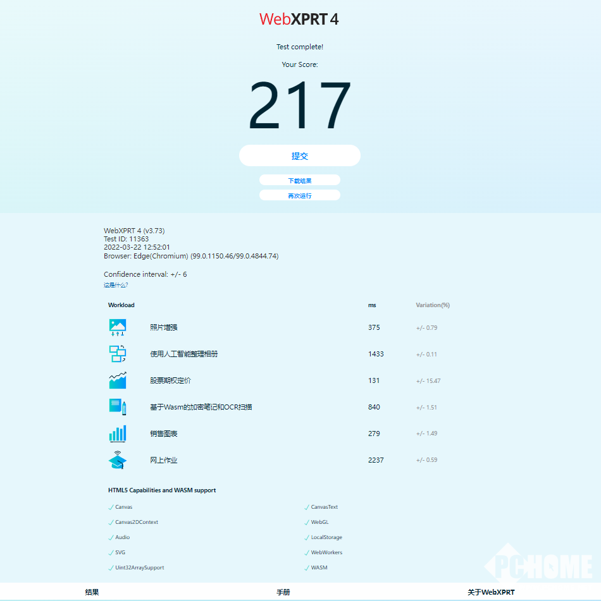Click the 840 ms result value
Screen dimensions: 601x601
(374, 407)
